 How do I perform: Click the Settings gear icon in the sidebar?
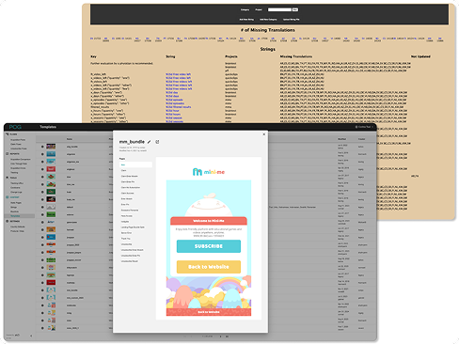pos(8,221)
